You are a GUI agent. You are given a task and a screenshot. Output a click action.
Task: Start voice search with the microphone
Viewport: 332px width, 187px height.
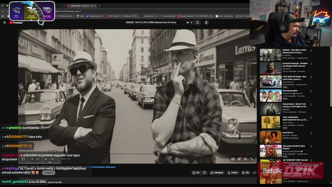[x=206, y=22]
